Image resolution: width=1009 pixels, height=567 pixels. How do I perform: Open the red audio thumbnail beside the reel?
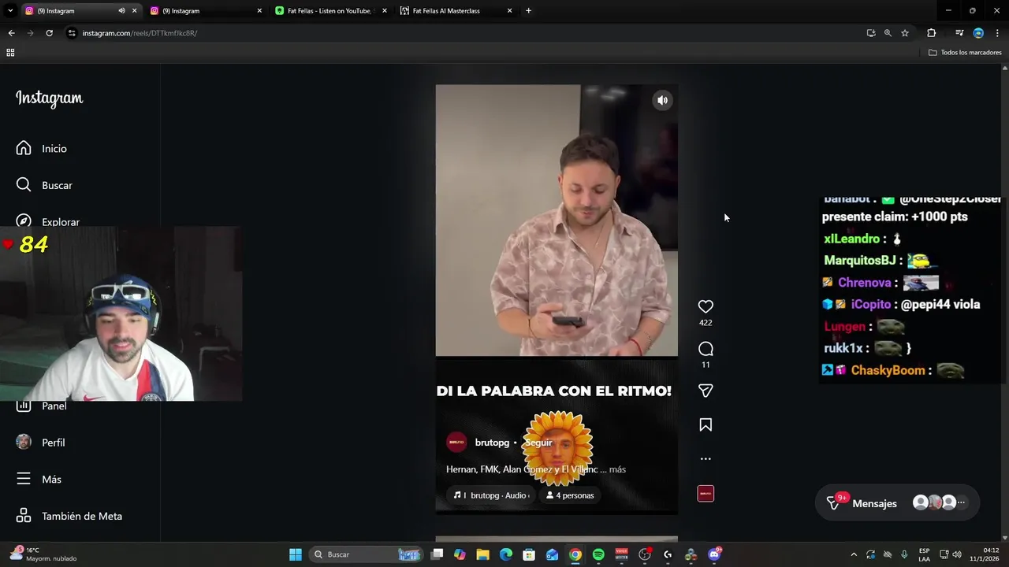click(x=706, y=494)
